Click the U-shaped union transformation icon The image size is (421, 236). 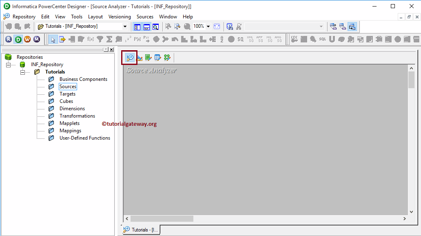tap(332, 39)
